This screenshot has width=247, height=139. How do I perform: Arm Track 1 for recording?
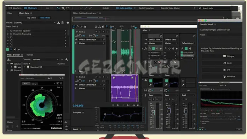coord(103,32)
